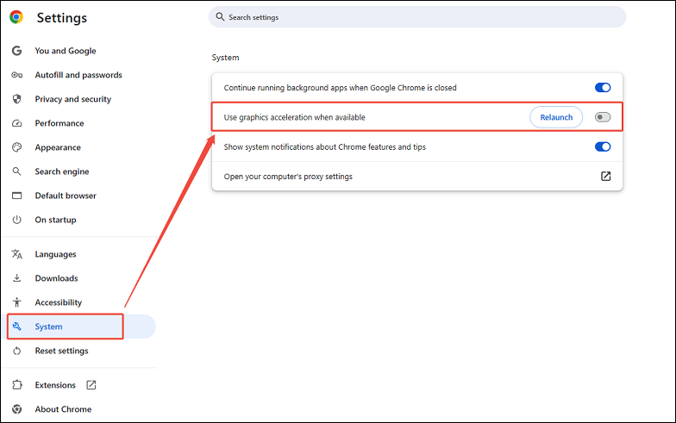Click the Search settings input field
Viewport: 676px width, 423px height.
[x=417, y=17]
